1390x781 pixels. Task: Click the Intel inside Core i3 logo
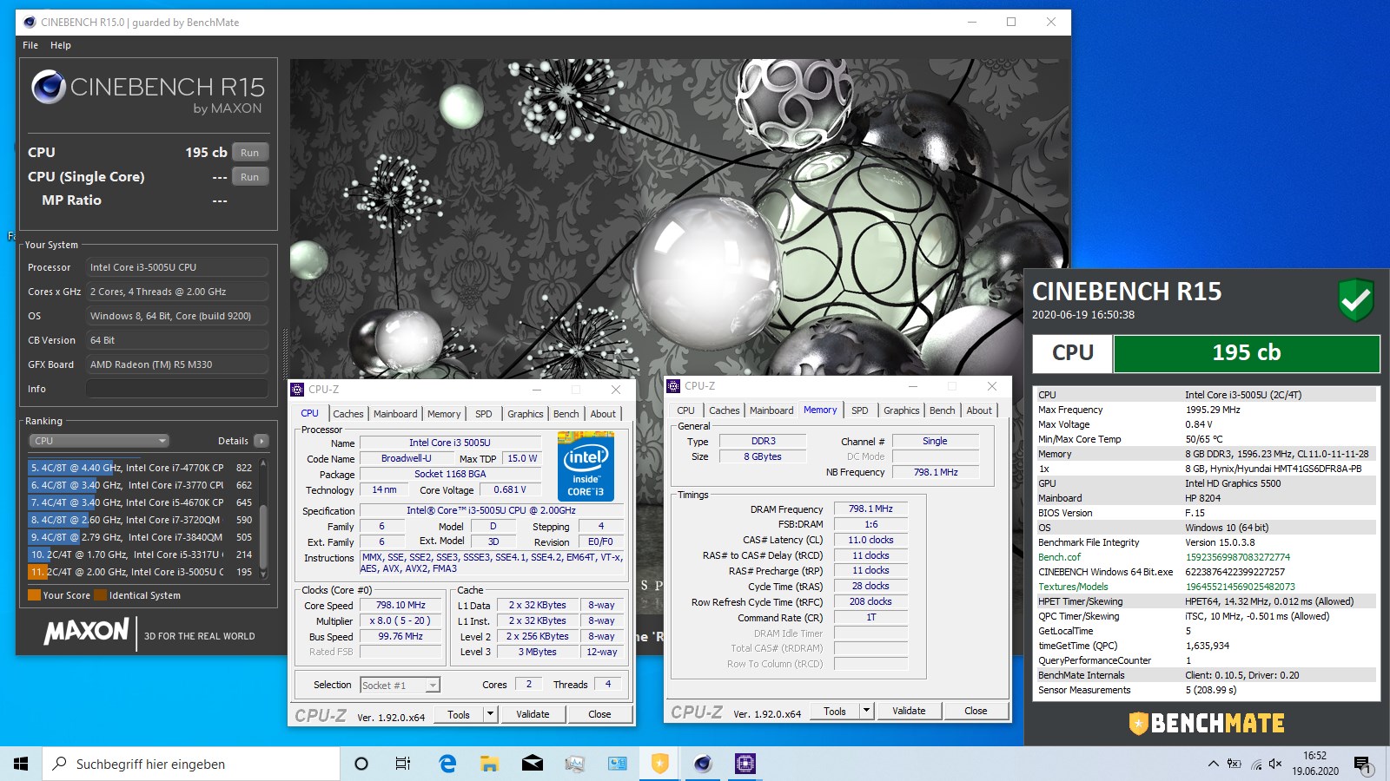pos(586,467)
